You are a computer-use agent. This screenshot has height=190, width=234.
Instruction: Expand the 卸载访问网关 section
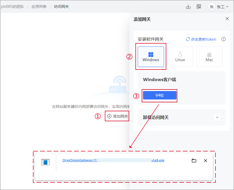pyautogui.click(x=217, y=117)
